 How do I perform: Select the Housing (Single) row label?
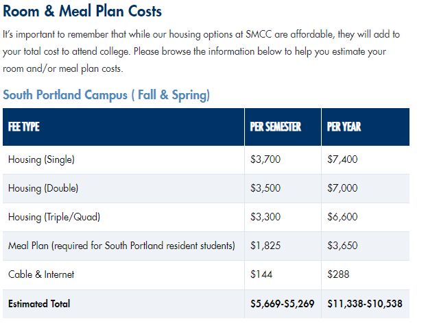[x=41, y=159]
